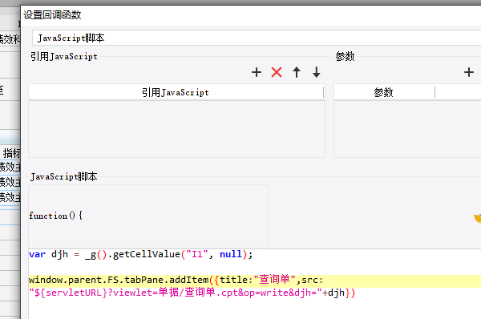Select the third 绩效 row under 指标
Image resolution: width=481 pixels, height=319 pixels.
pyautogui.click(x=10, y=197)
